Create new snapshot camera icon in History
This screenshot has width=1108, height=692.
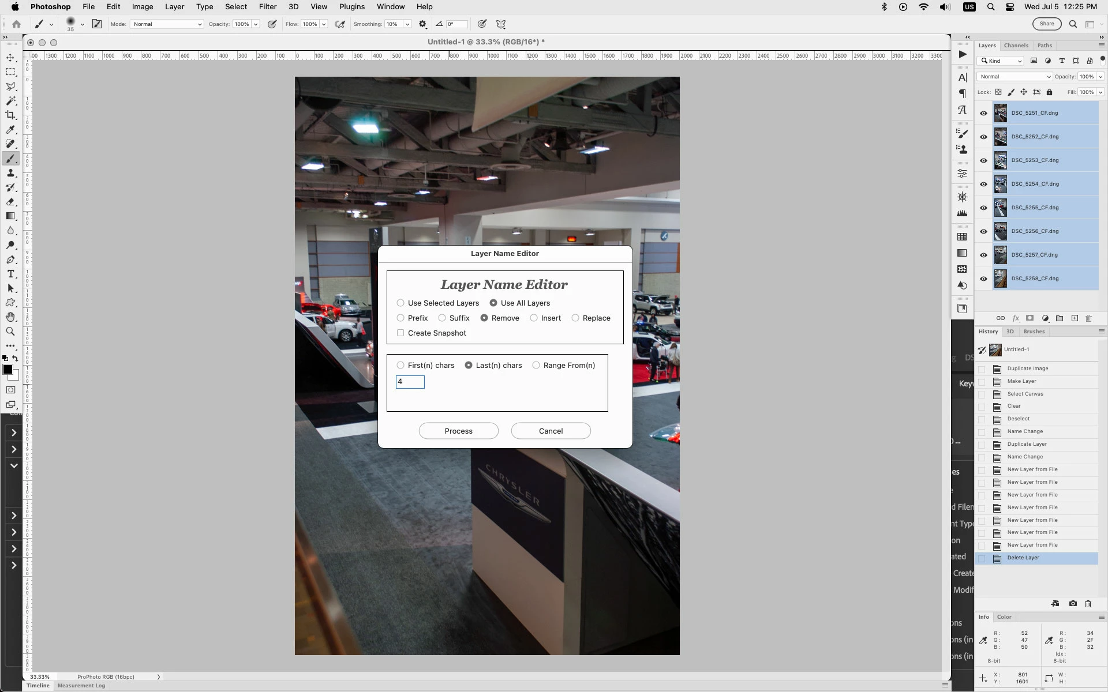pyautogui.click(x=1073, y=604)
